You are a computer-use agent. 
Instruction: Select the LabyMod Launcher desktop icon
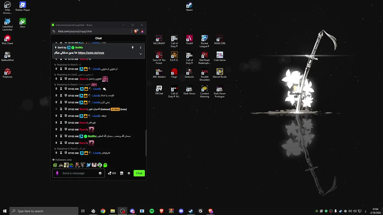click(7, 25)
